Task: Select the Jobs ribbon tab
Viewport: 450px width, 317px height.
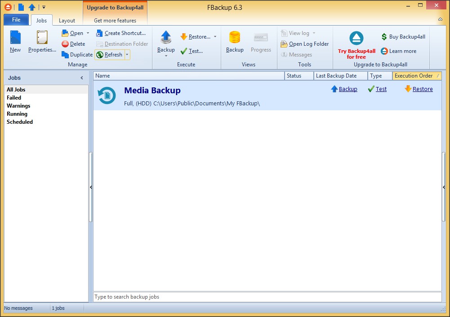Action: pyautogui.click(x=41, y=21)
